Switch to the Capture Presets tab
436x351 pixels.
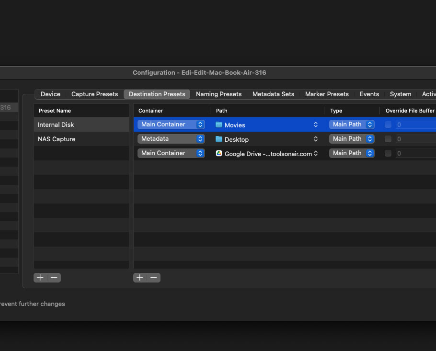click(x=94, y=94)
